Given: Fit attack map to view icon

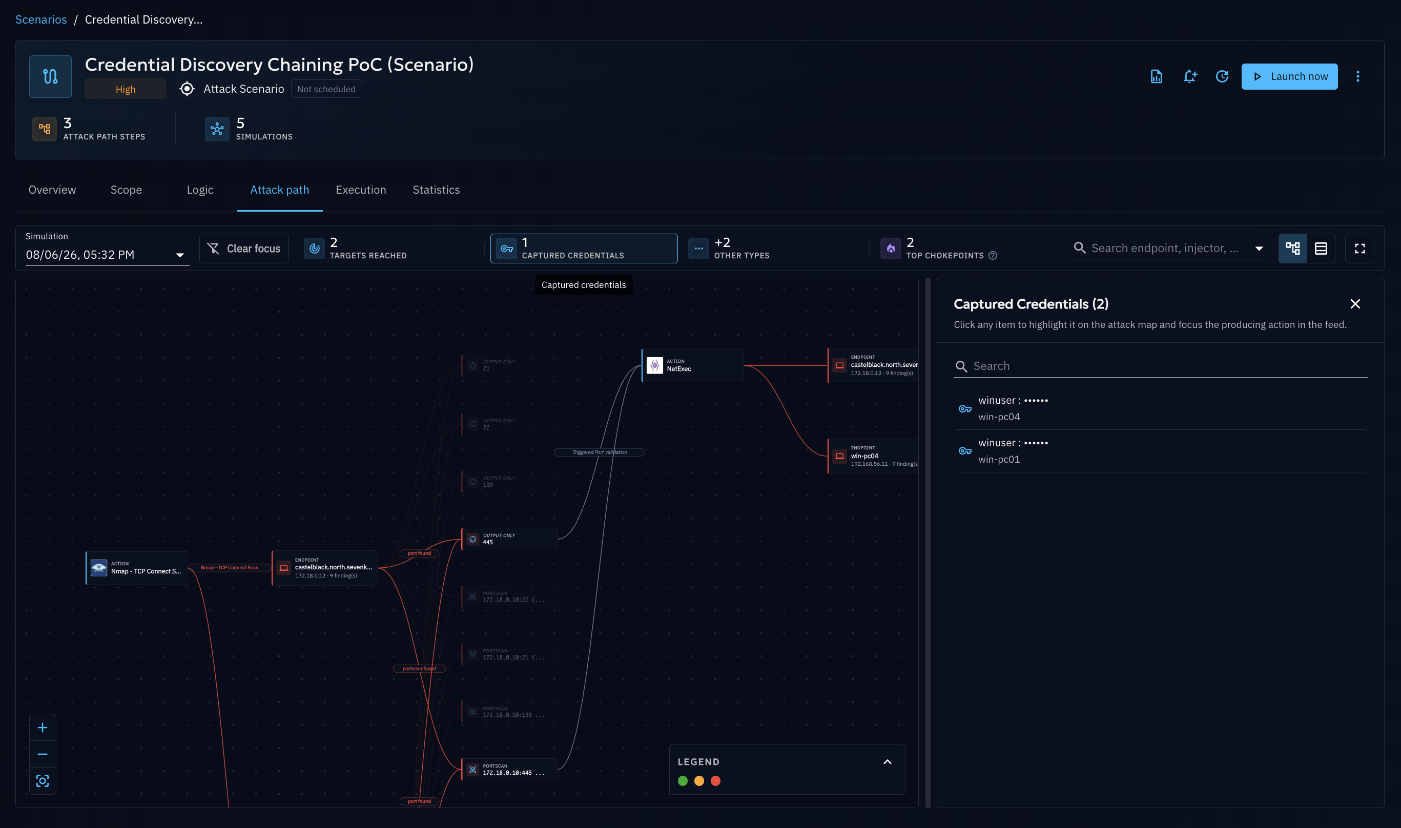Looking at the screenshot, I should [43, 780].
